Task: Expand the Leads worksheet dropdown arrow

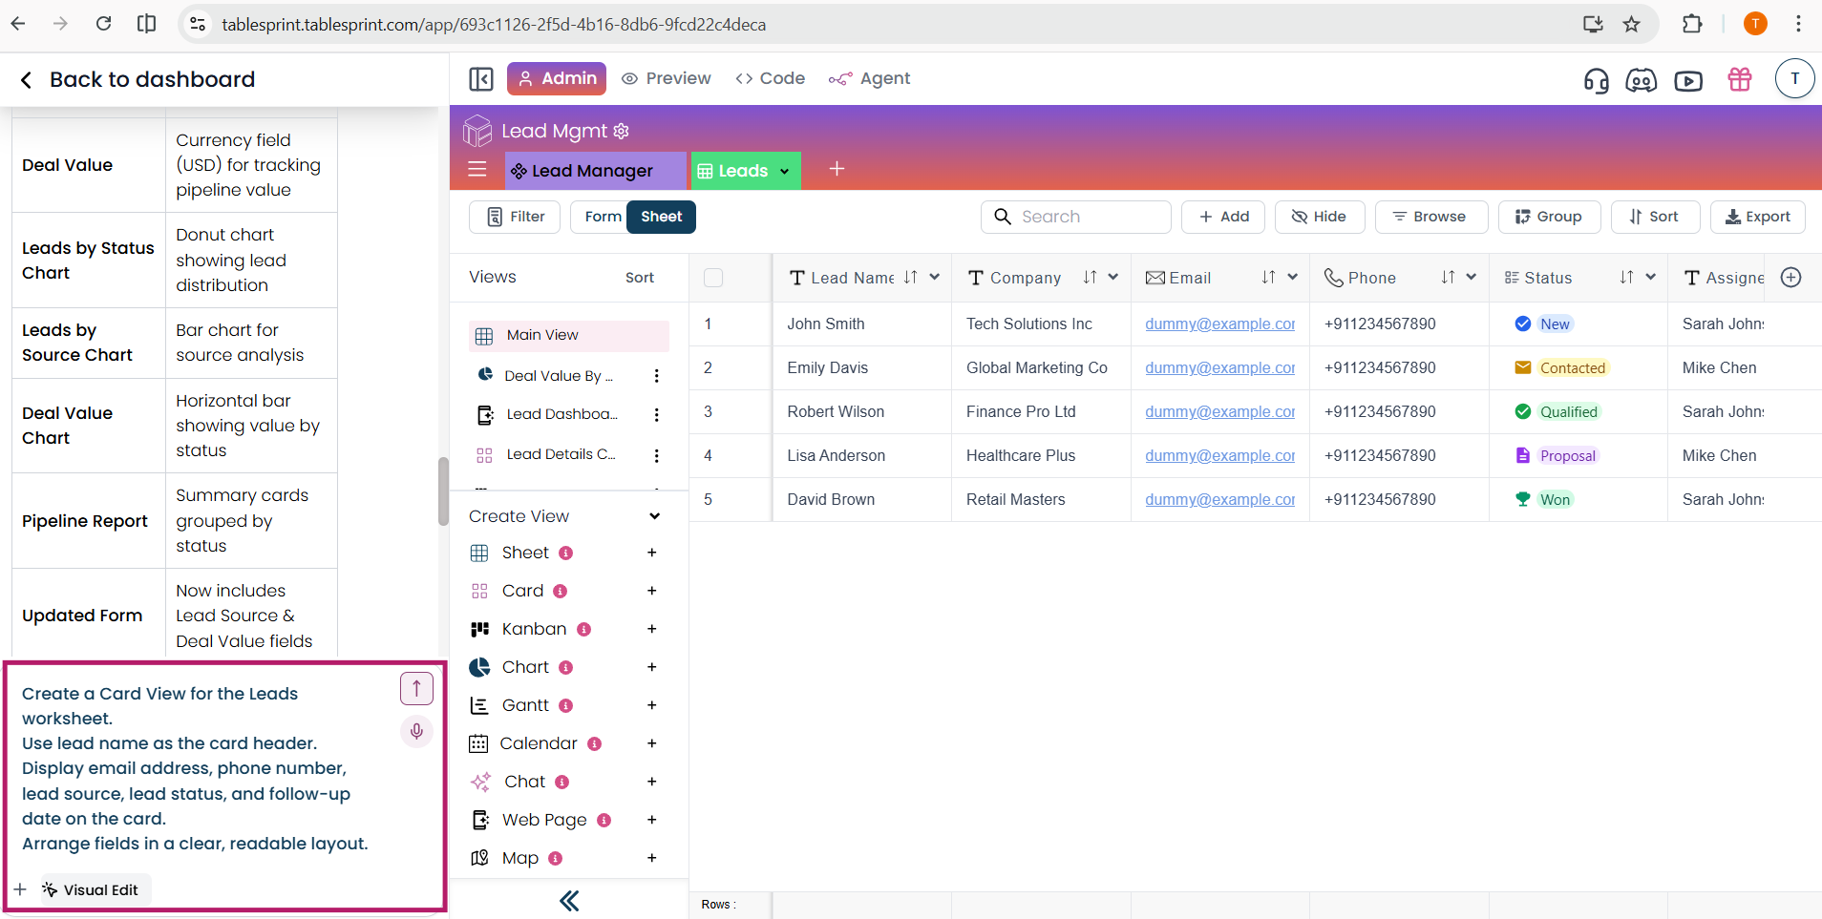Action: tap(785, 172)
